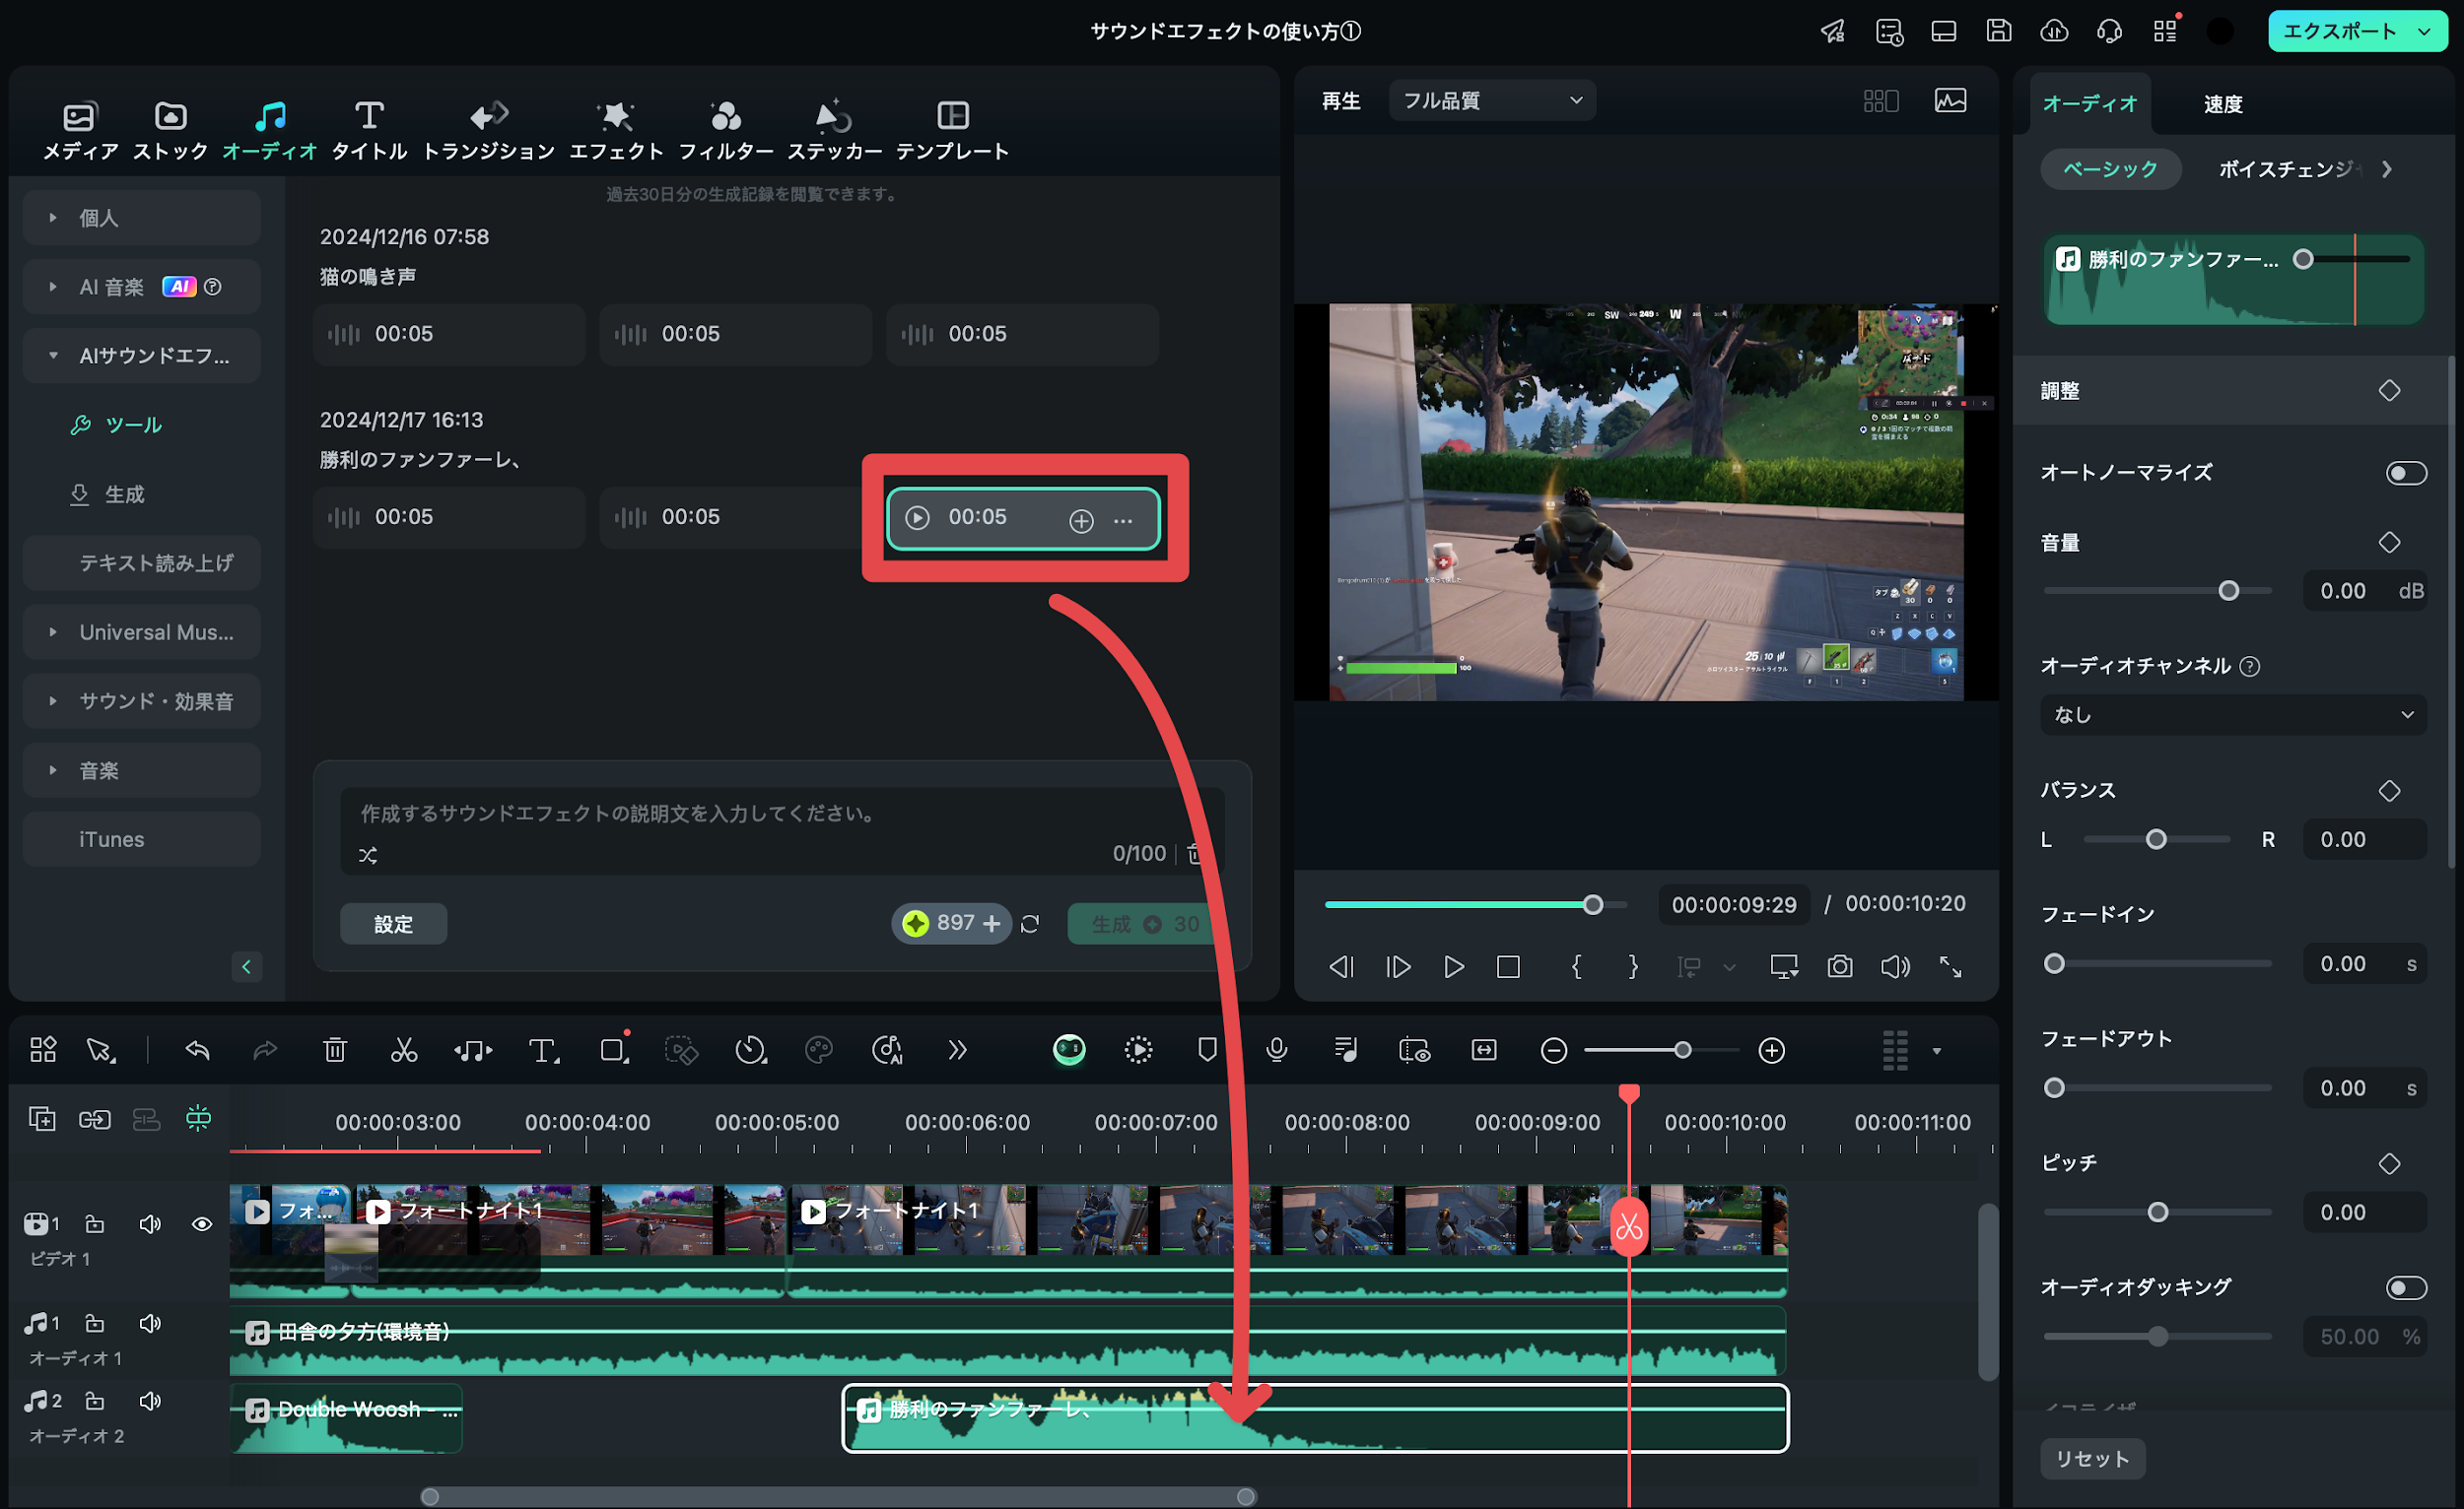Select 生成 under AI sound effects
The width and height of the screenshot is (2464, 1509).
click(x=107, y=494)
